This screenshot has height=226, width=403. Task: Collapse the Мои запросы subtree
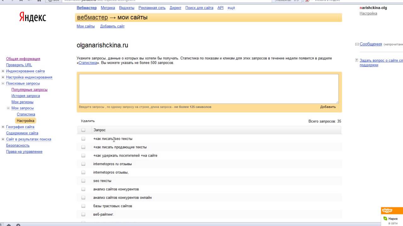(9, 108)
